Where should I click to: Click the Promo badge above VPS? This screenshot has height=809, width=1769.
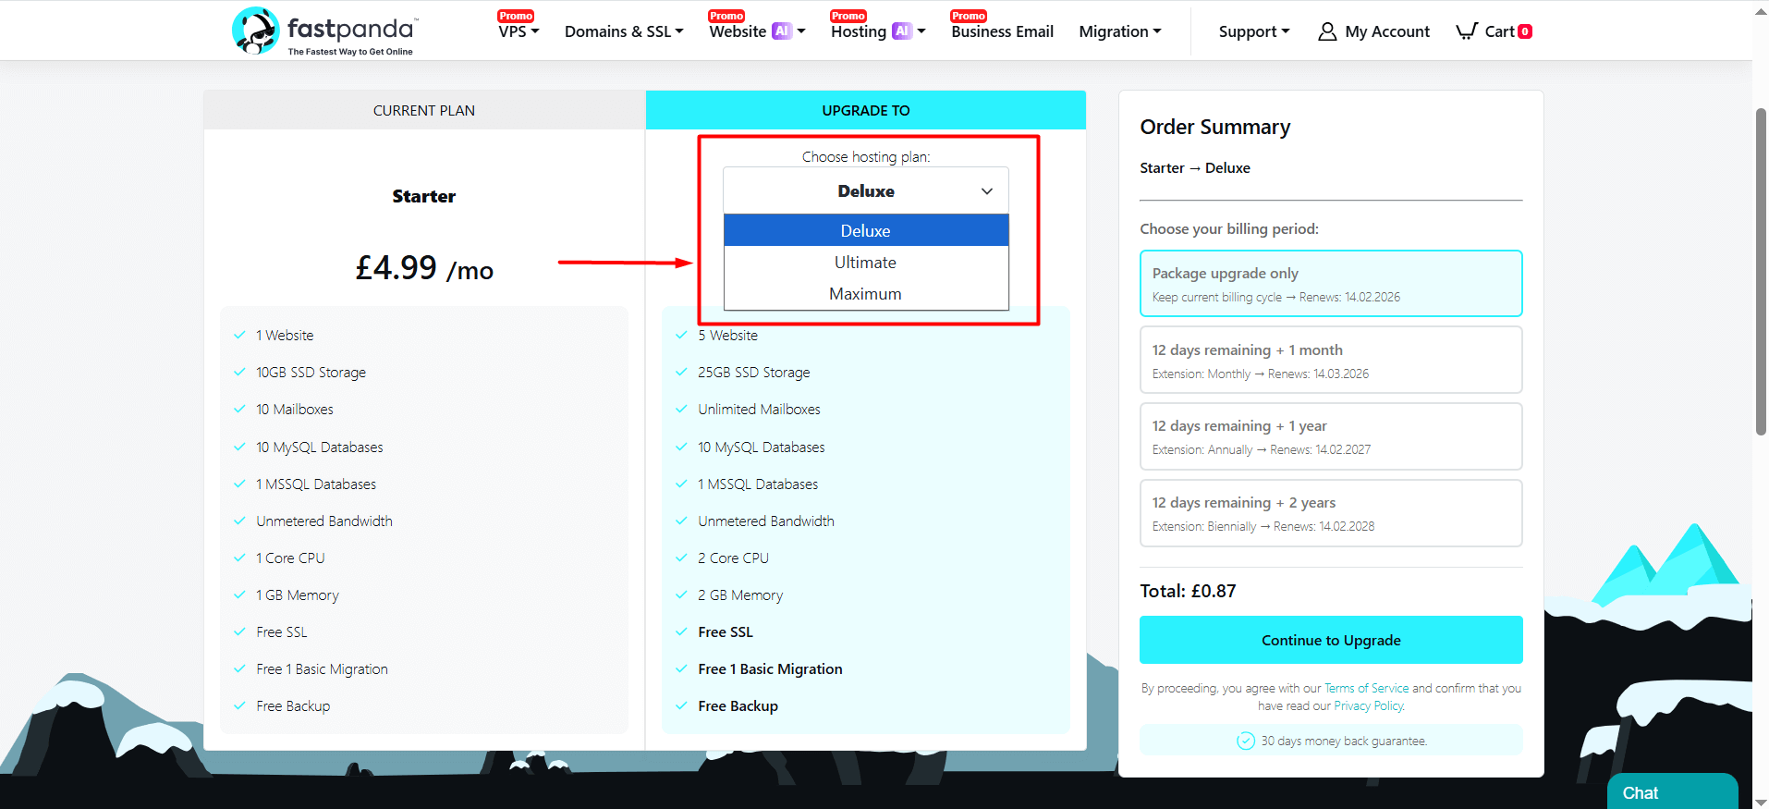point(516,16)
